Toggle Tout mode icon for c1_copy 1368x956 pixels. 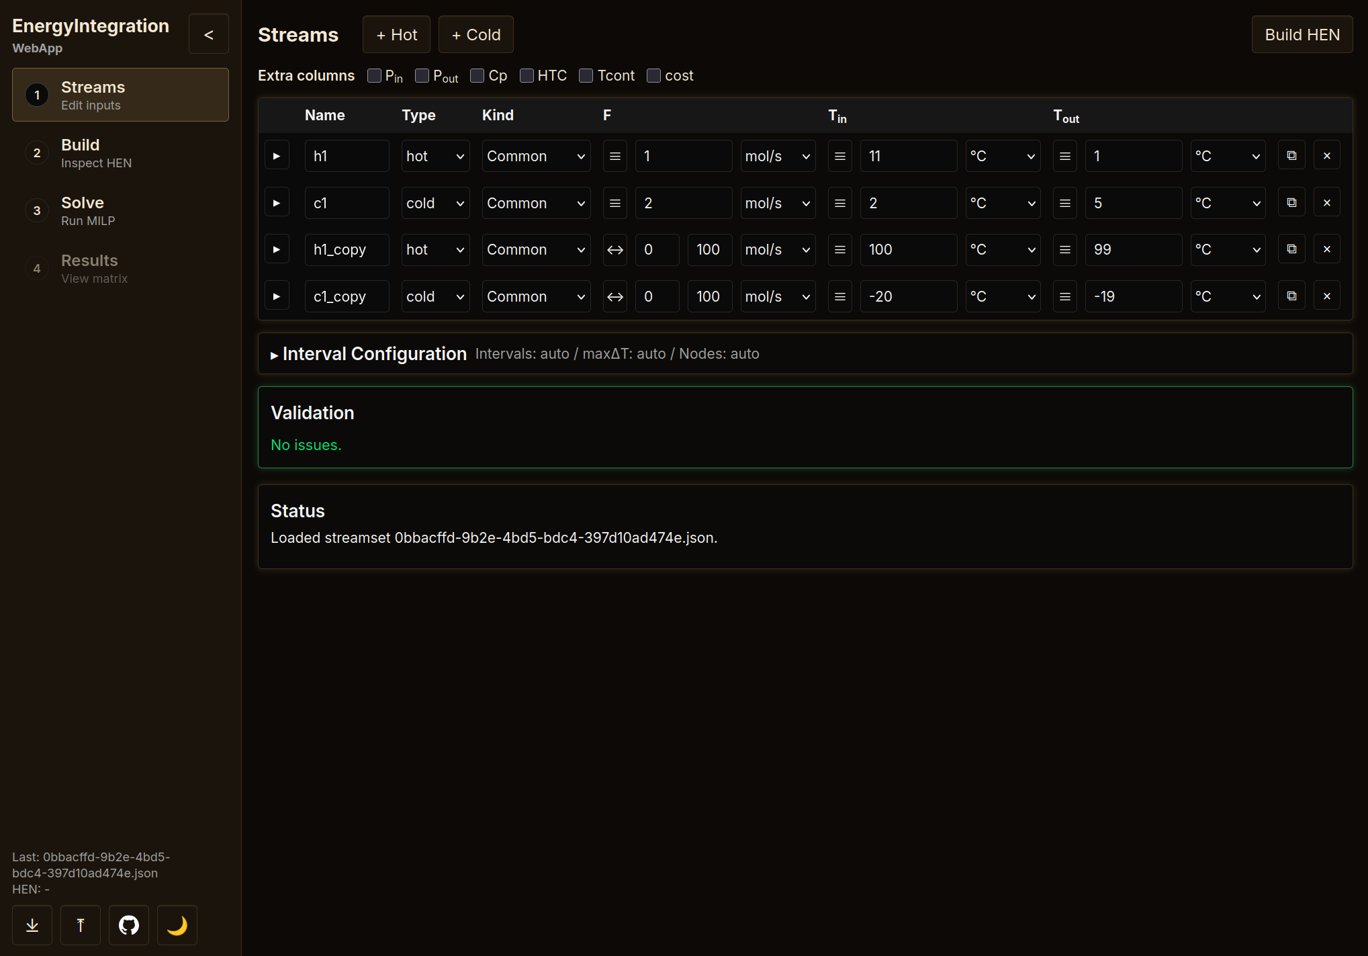(1065, 296)
